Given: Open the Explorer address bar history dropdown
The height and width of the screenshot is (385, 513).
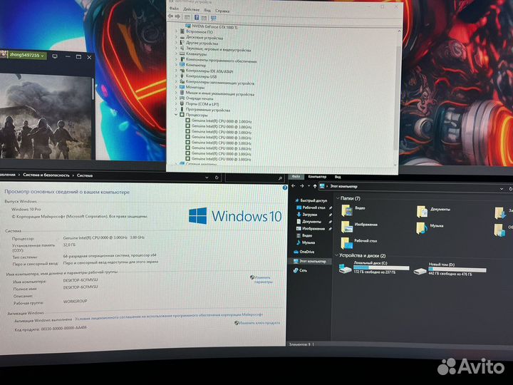Looking at the screenshot, I should (x=502, y=189).
